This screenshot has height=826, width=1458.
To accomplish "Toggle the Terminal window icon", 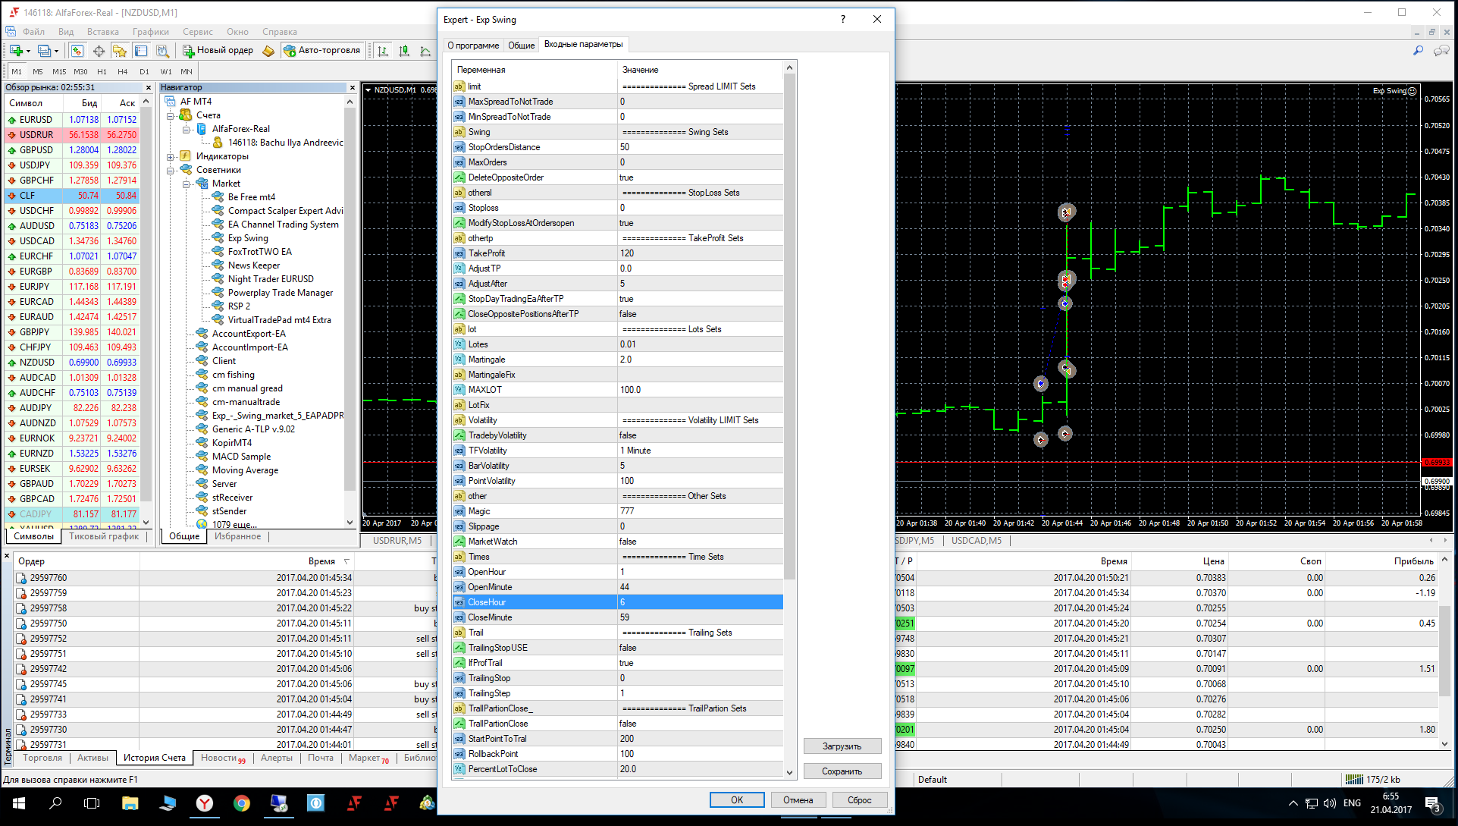I will click(x=141, y=51).
